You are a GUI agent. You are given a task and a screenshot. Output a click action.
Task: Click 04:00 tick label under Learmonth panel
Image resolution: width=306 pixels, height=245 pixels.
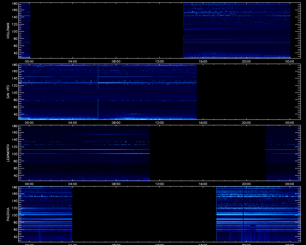click(x=73, y=184)
